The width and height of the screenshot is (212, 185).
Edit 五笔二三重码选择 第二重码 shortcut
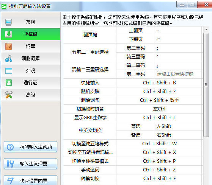[178, 48]
